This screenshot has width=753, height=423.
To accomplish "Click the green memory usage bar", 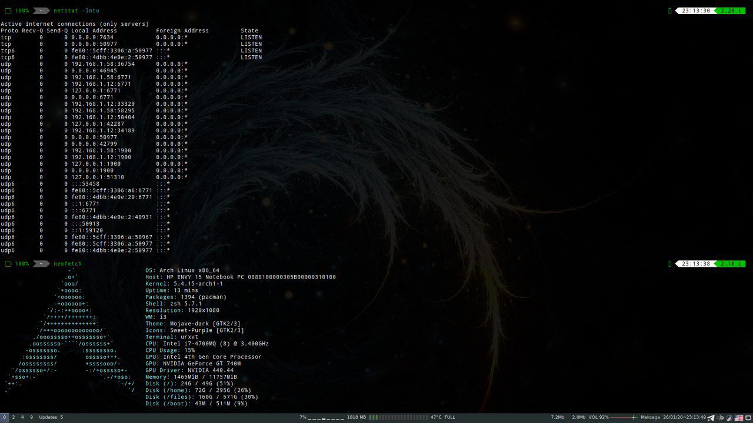I will coord(398,417).
